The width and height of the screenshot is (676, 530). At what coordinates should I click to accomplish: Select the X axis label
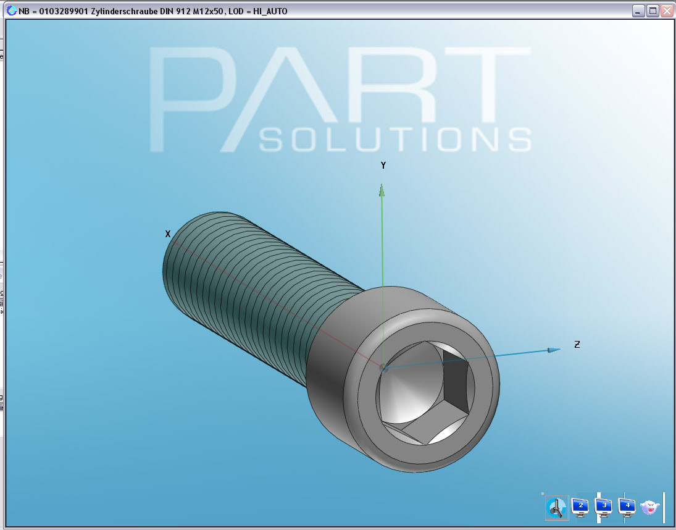(168, 233)
